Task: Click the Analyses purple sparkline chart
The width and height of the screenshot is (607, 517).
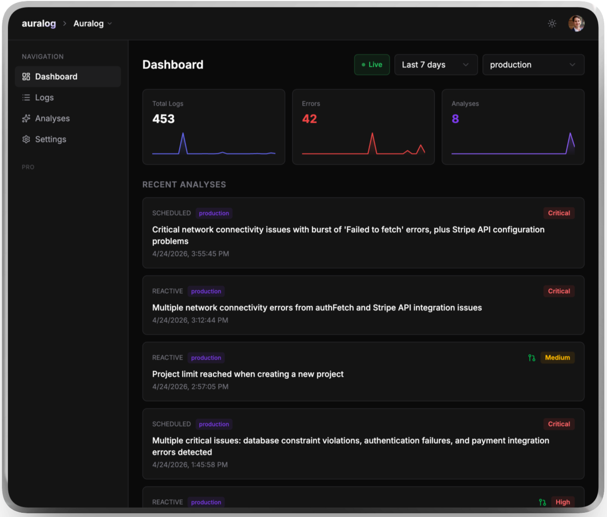Action: coord(513,144)
